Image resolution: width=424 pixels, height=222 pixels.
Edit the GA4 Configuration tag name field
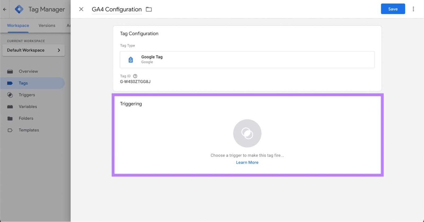117,10
